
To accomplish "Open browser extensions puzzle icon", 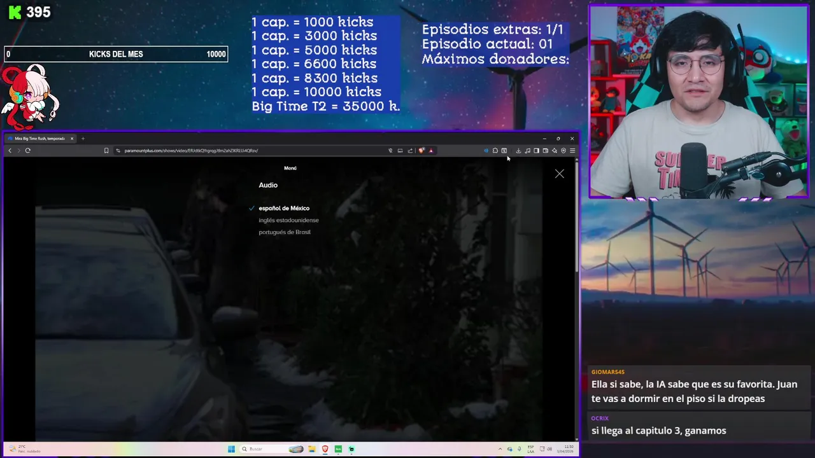I will [x=495, y=151].
